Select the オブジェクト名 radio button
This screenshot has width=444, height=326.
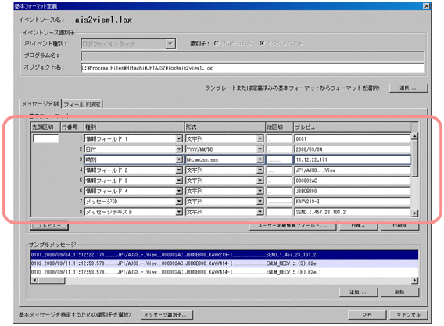262,43
